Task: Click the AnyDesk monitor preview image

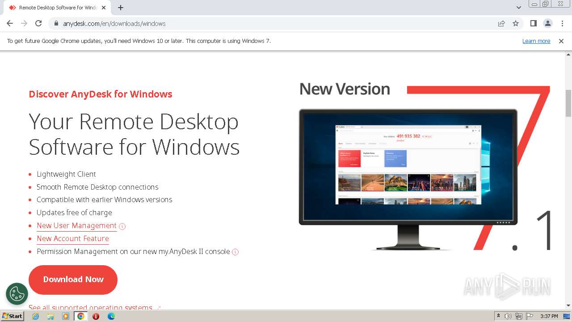Action: click(x=408, y=179)
